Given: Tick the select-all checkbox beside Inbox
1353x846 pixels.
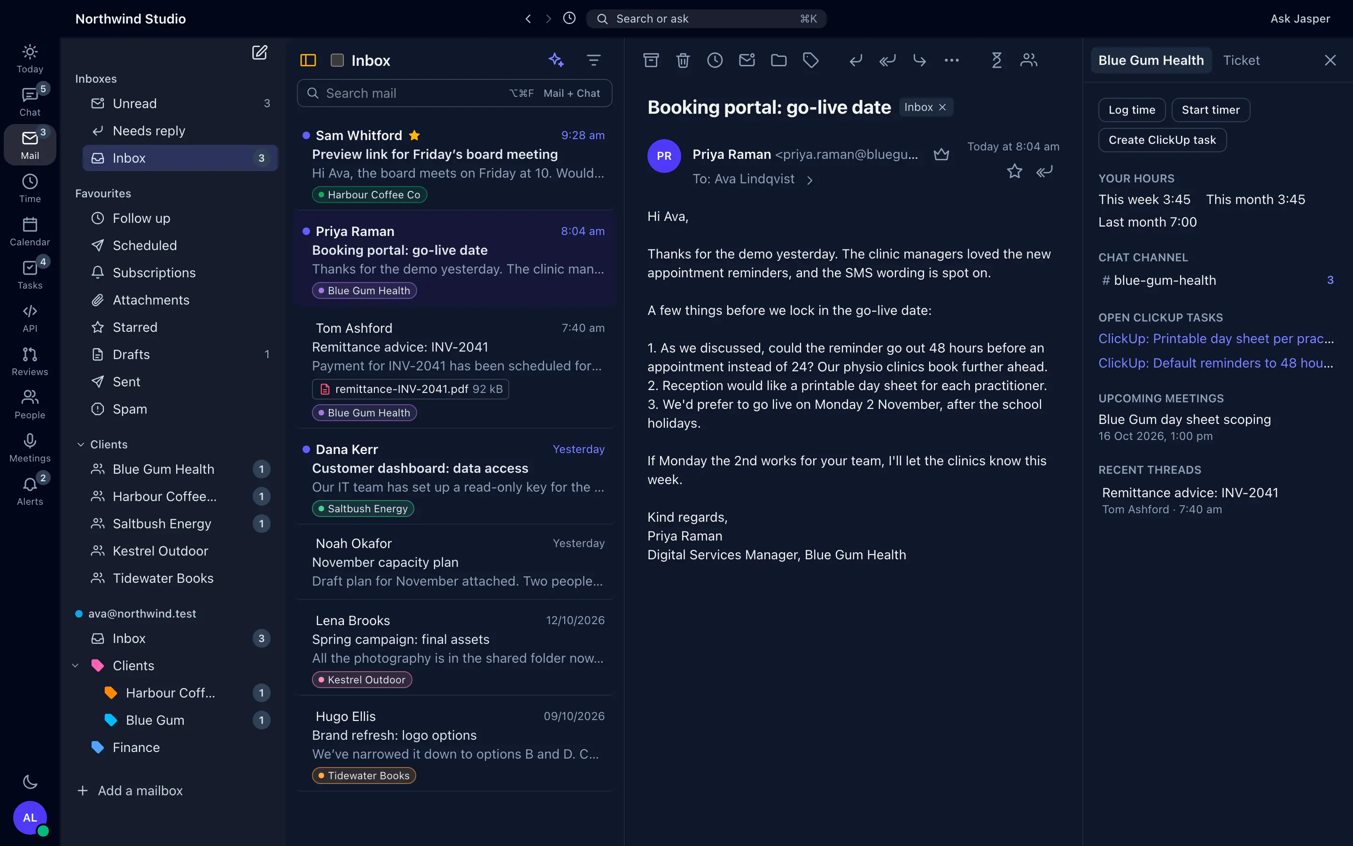Looking at the screenshot, I should (x=337, y=60).
